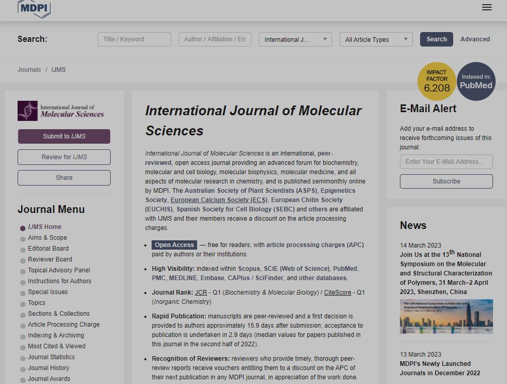Click the Shenzhen symposium news thumbnail

coord(445,317)
